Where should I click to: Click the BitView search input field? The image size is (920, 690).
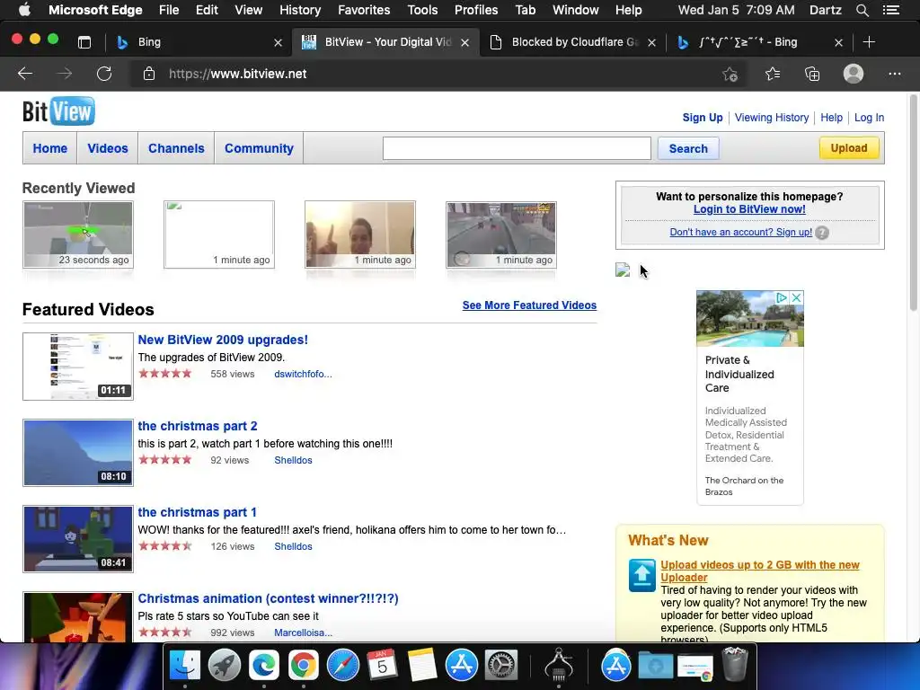(x=517, y=148)
